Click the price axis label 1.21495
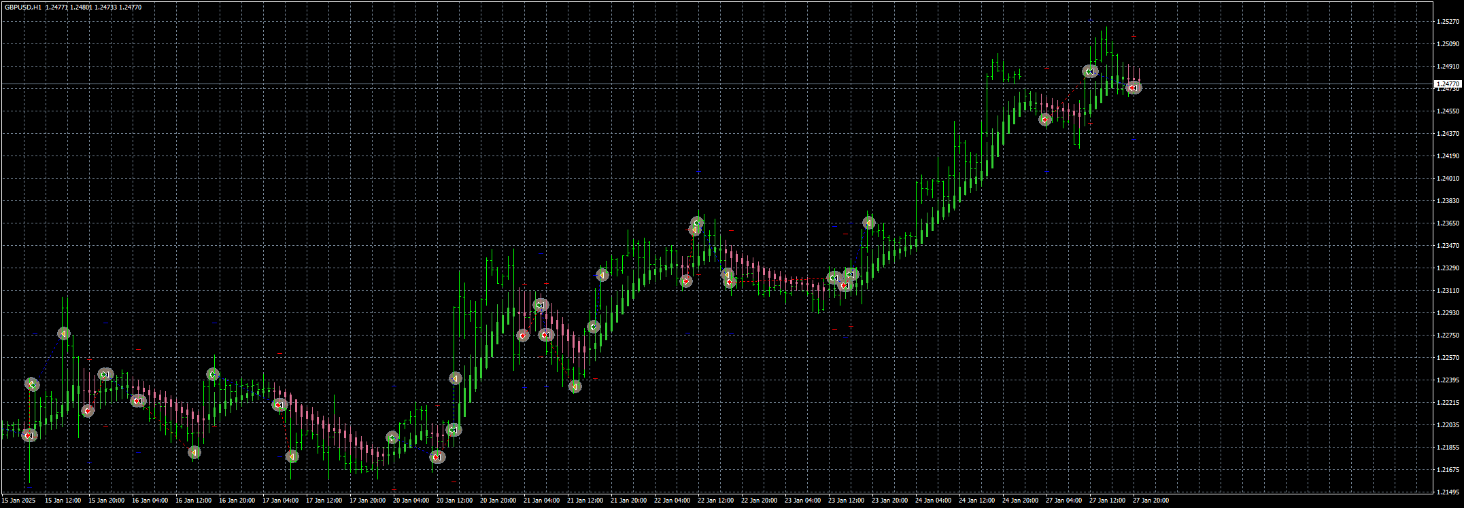This screenshot has width=1464, height=508. [1448, 492]
